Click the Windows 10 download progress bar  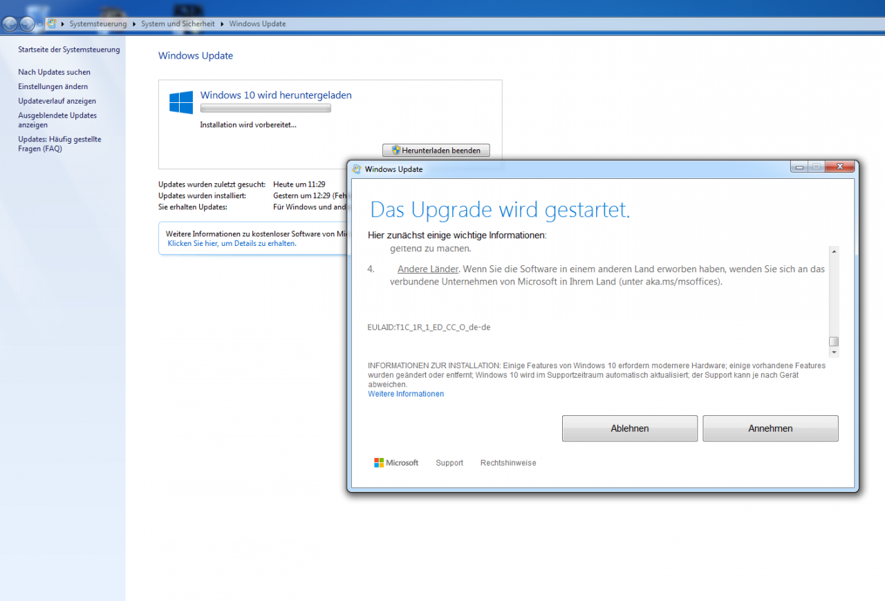[265, 108]
